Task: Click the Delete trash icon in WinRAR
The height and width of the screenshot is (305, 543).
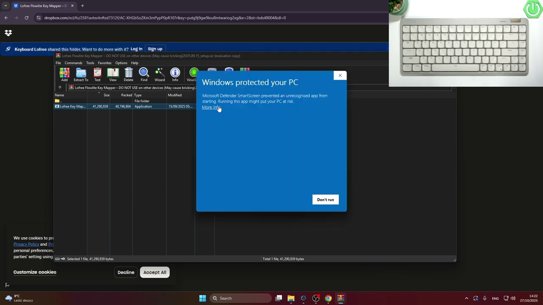Action: click(x=129, y=75)
